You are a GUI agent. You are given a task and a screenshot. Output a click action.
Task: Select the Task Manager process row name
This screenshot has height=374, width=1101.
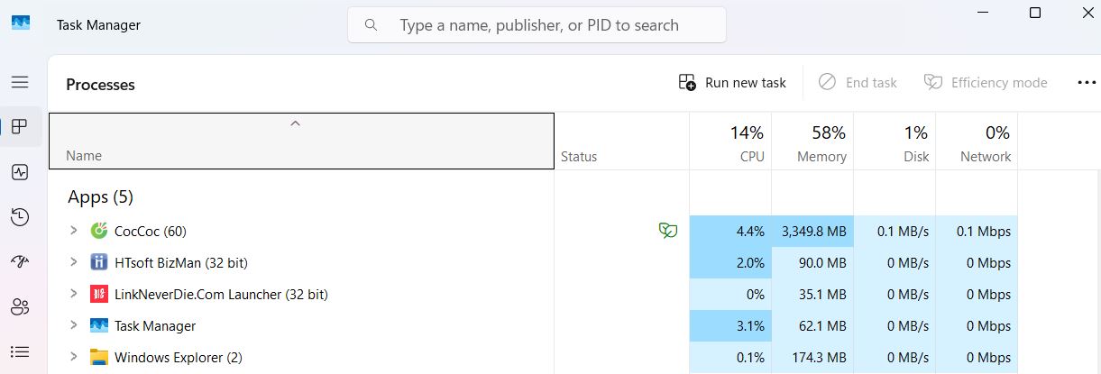[x=155, y=326]
